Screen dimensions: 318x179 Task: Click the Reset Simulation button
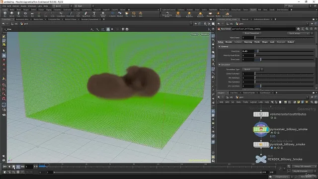(252, 33)
